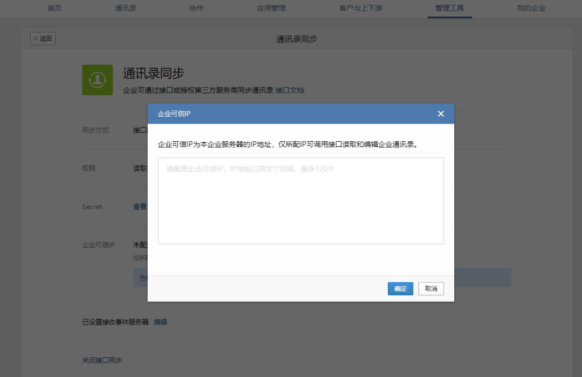Click 编辑 beside 已设置接收事件服务器

pos(160,322)
